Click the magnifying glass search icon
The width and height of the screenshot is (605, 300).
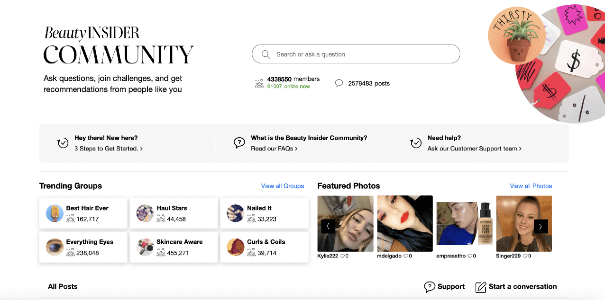266,54
